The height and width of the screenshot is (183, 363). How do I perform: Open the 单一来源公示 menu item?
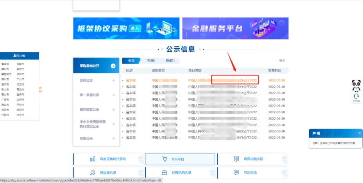click(89, 95)
